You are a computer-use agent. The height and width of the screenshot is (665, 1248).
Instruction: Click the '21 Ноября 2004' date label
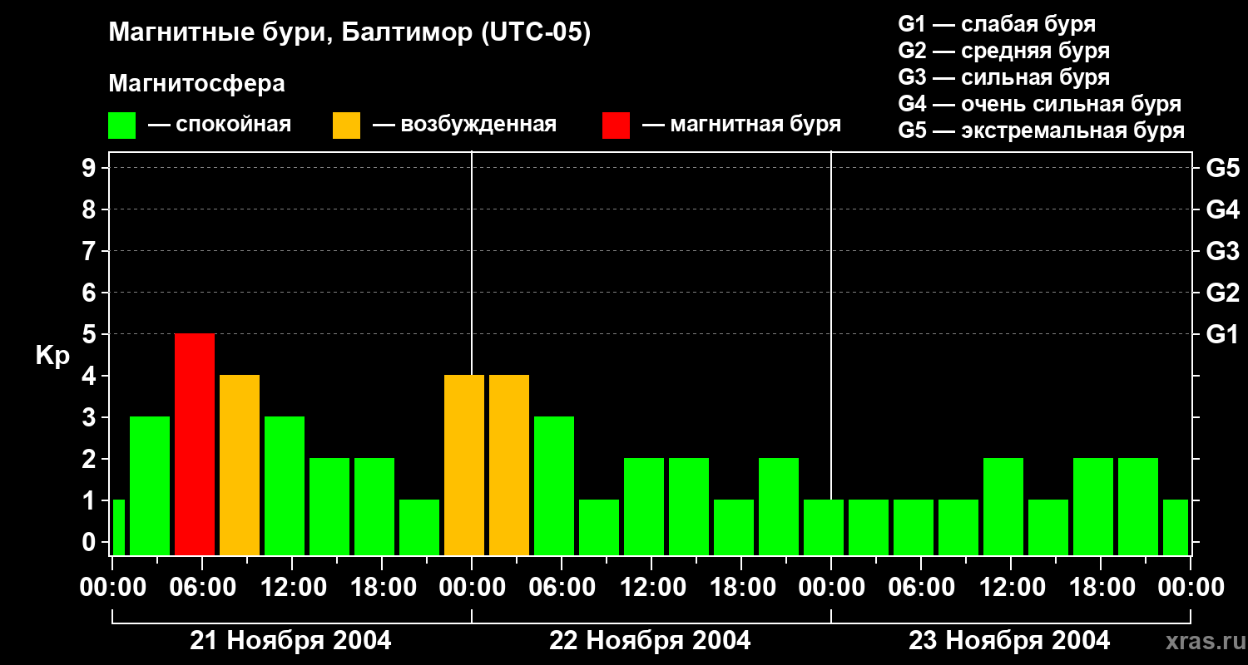[x=290, y=641]
